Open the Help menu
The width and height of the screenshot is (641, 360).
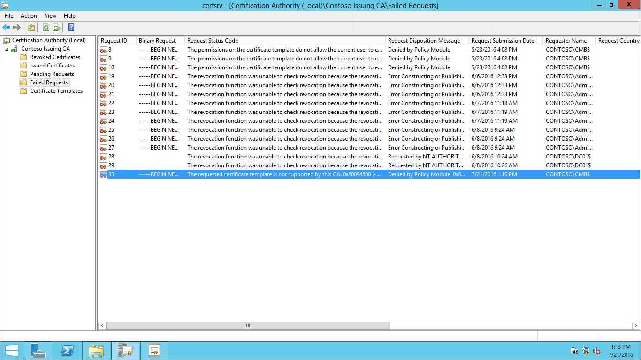69,16
